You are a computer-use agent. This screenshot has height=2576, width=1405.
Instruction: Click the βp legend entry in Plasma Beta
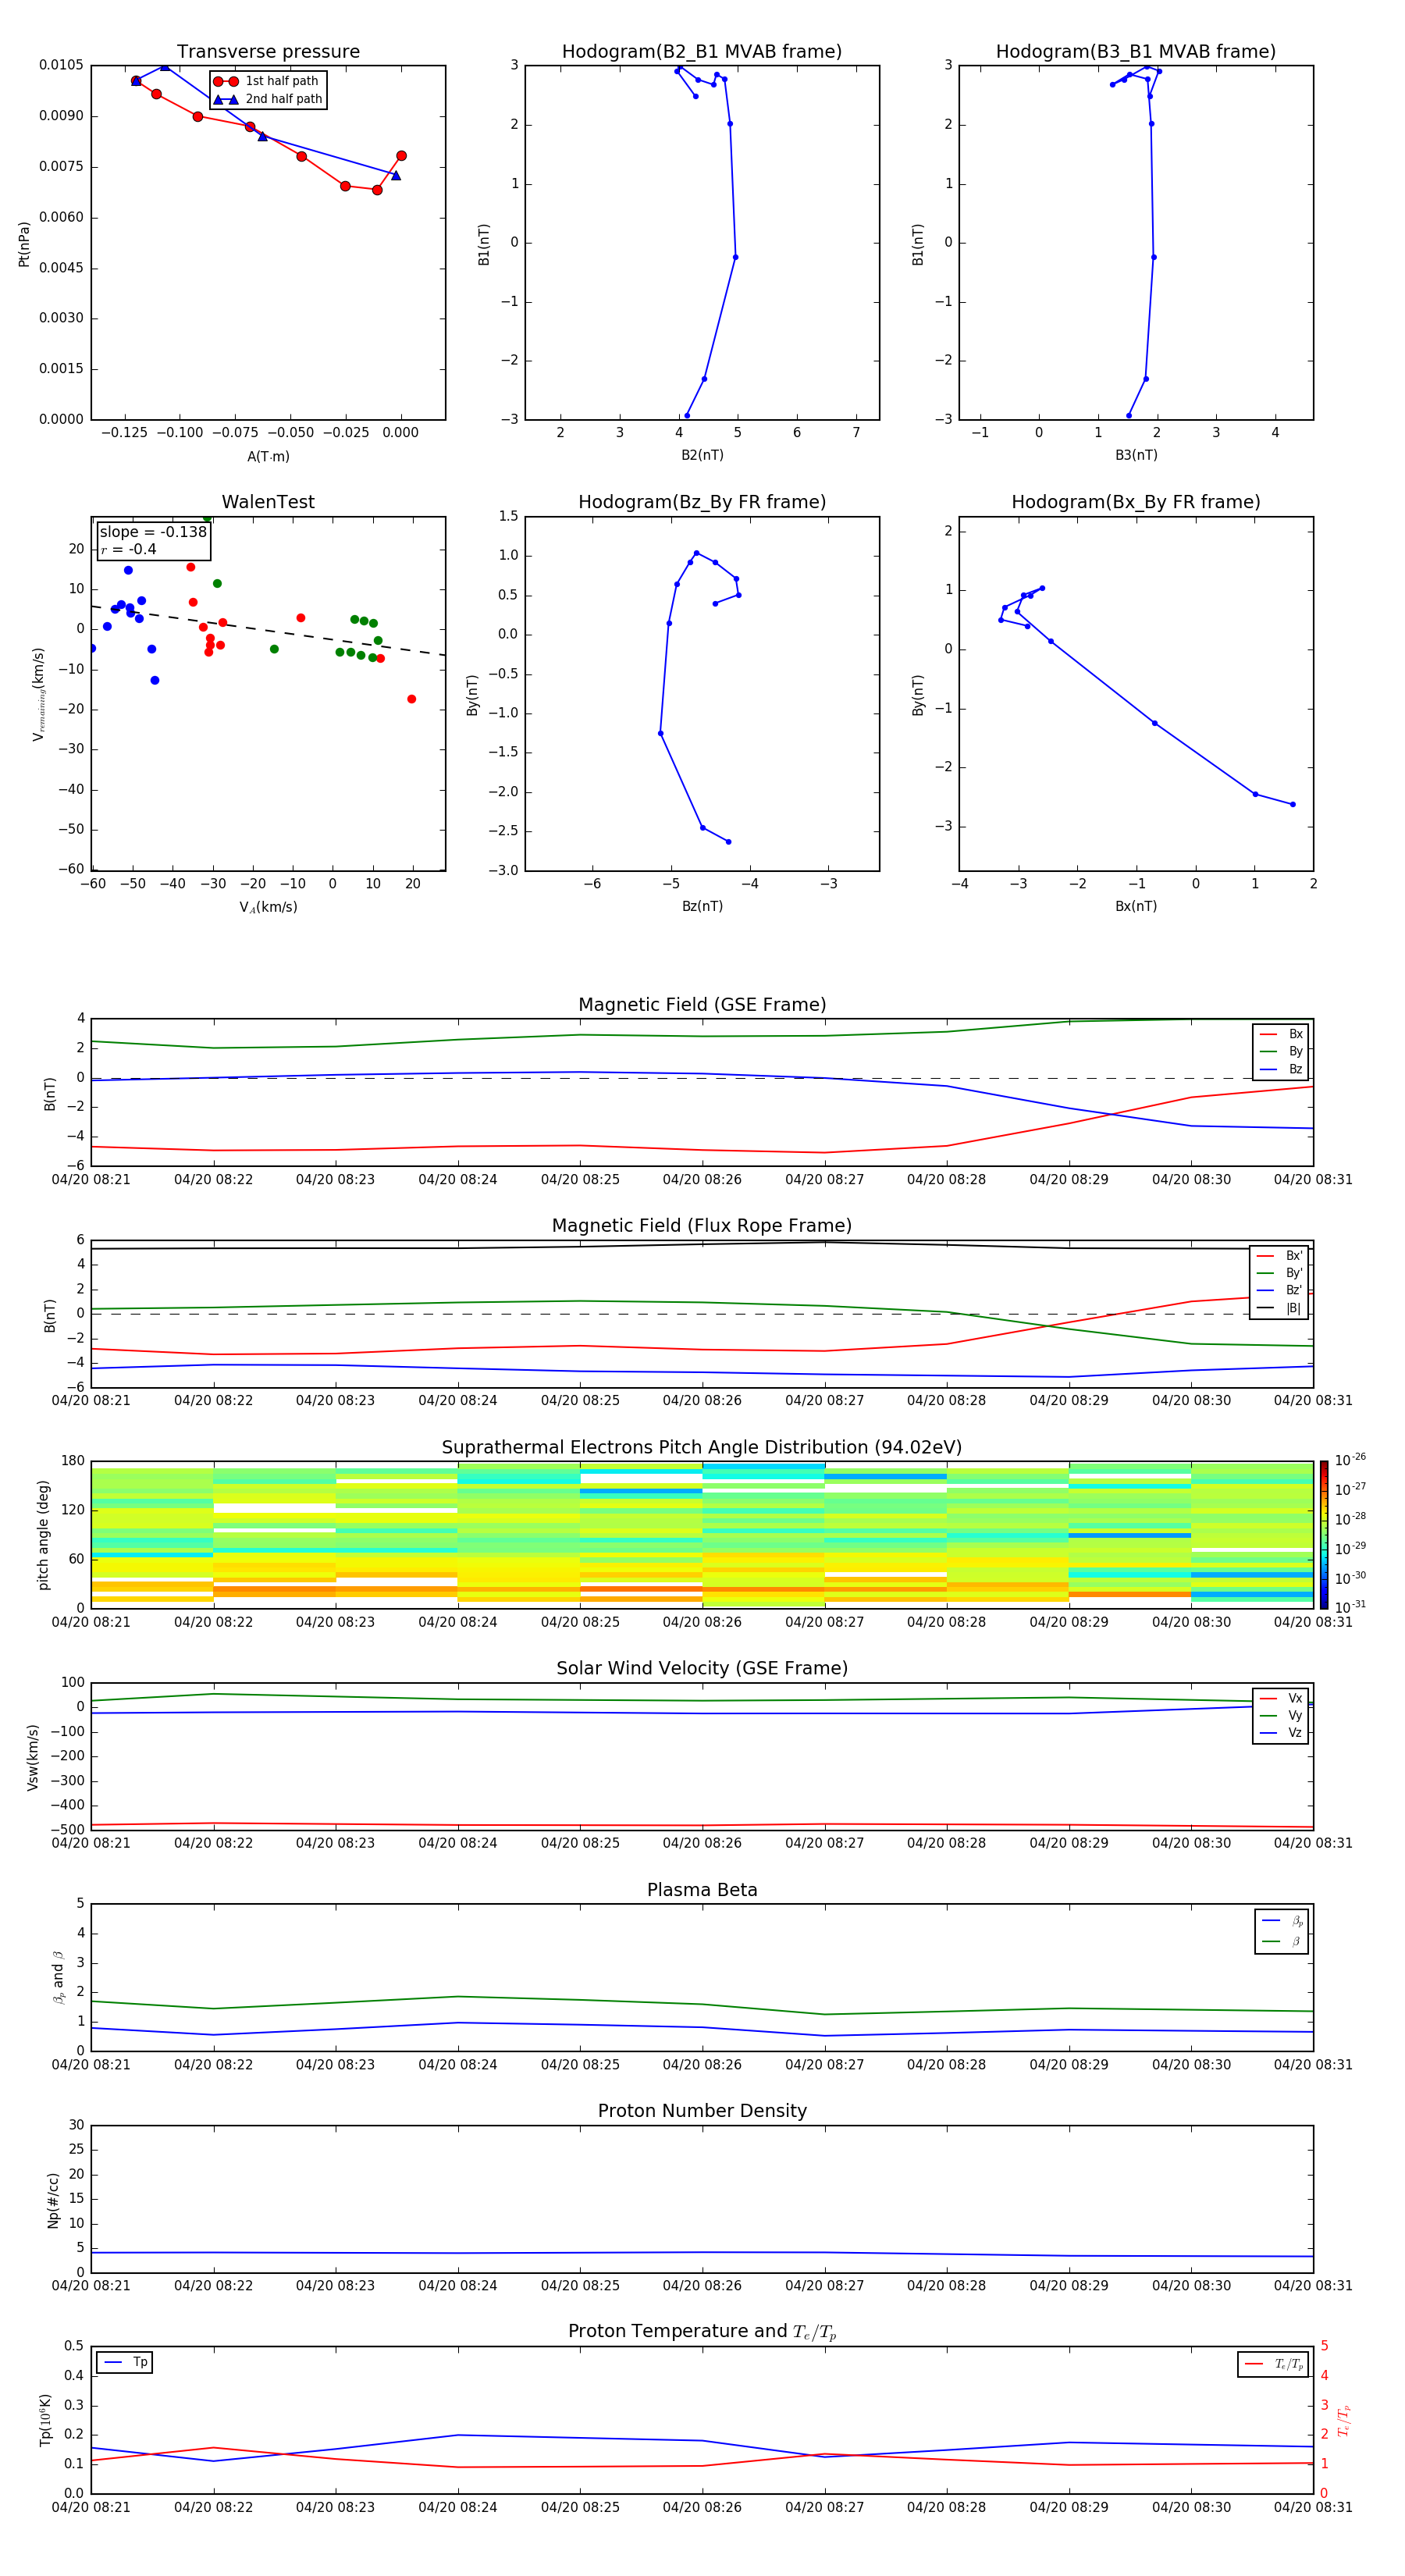pyautogui.click(x=1282, y=1921)
